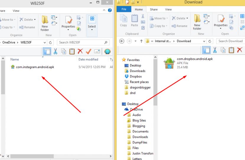
Task: Select the Audio folder under OneDrive
Action: 134,115
